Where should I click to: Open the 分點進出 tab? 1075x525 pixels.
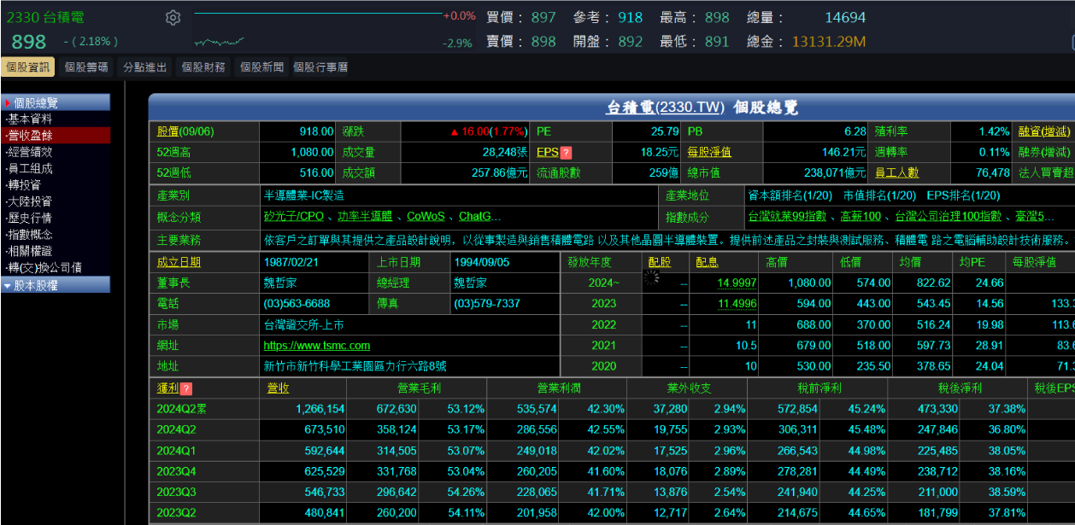coord(144,67)
